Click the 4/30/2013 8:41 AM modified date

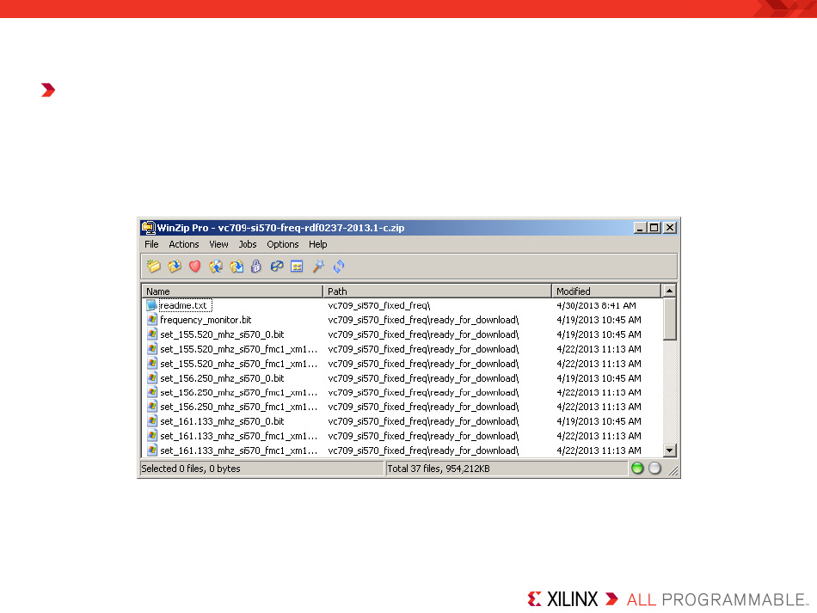(597, 305)
